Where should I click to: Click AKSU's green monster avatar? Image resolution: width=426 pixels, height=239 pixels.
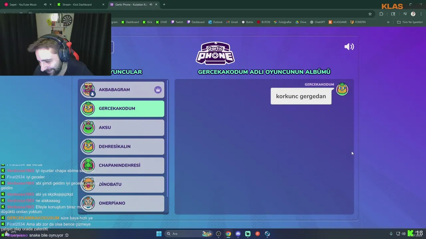click(x=88, y=127)
